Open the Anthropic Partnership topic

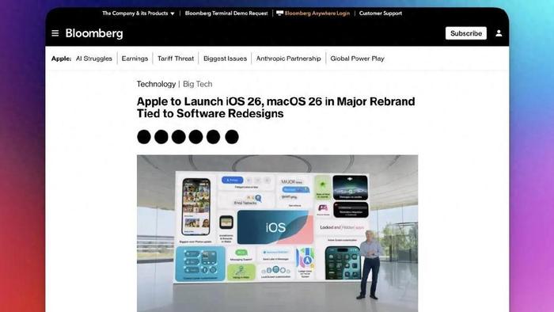(288, 59)
